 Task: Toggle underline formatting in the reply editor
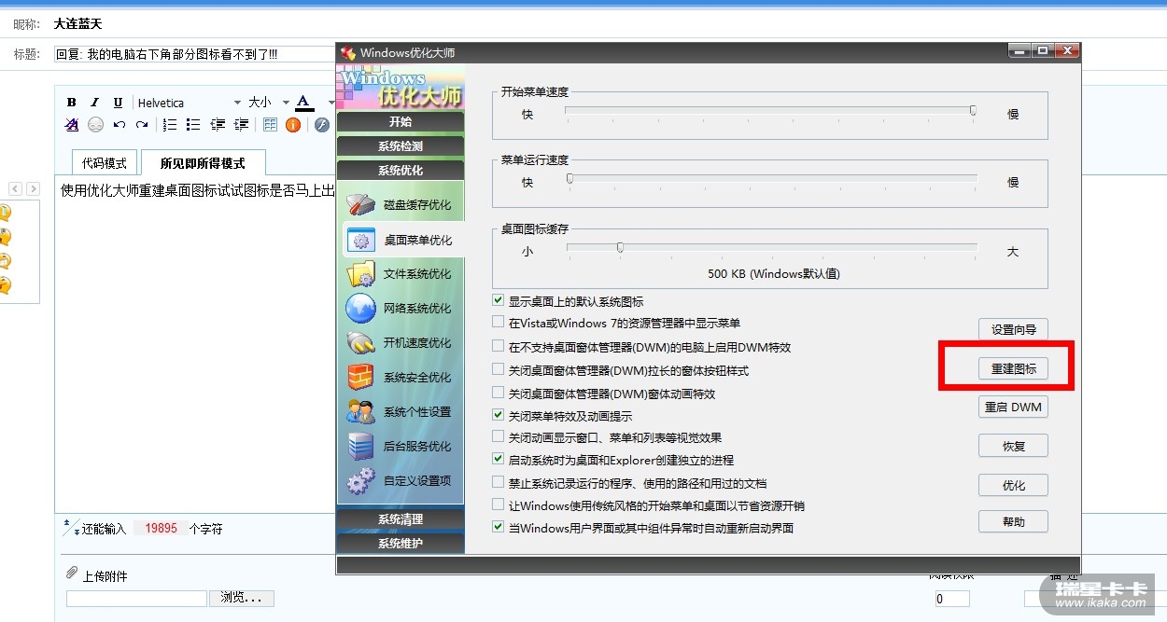pos(118,103)
